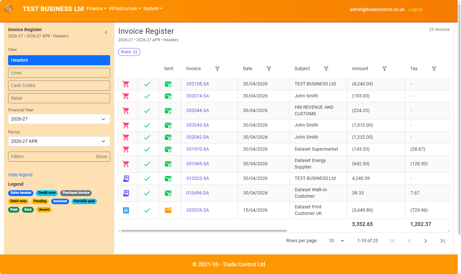Viewport: 461px width, 274px height.
Task: Open the Tax column filter icon
Action: point(434,69)
